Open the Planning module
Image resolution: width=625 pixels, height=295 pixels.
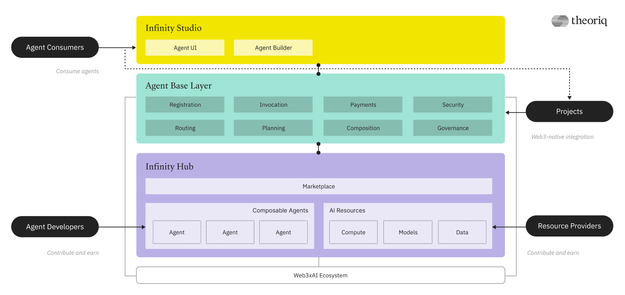pos(273,128)
